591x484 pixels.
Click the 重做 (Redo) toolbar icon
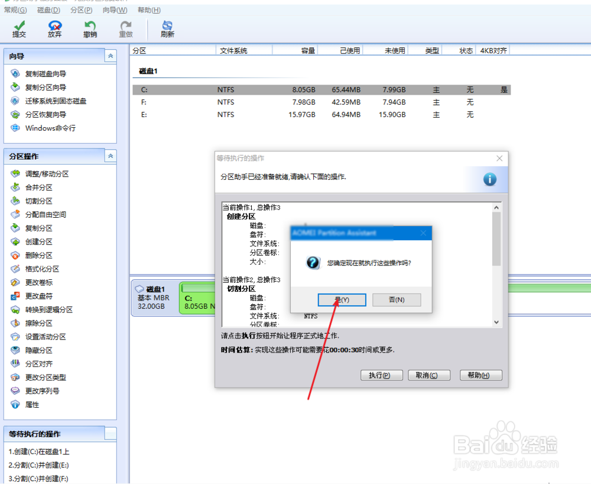coord(125,29)
